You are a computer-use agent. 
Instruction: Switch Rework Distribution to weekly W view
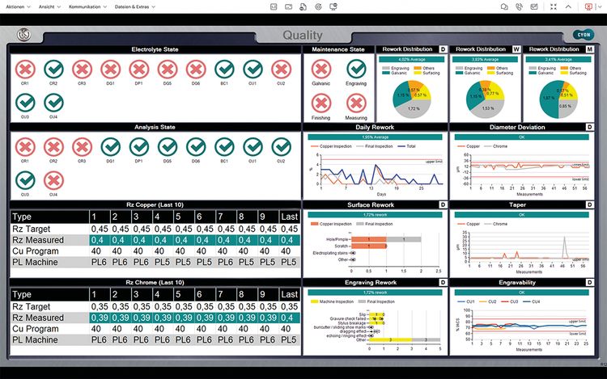click(516, 49)
